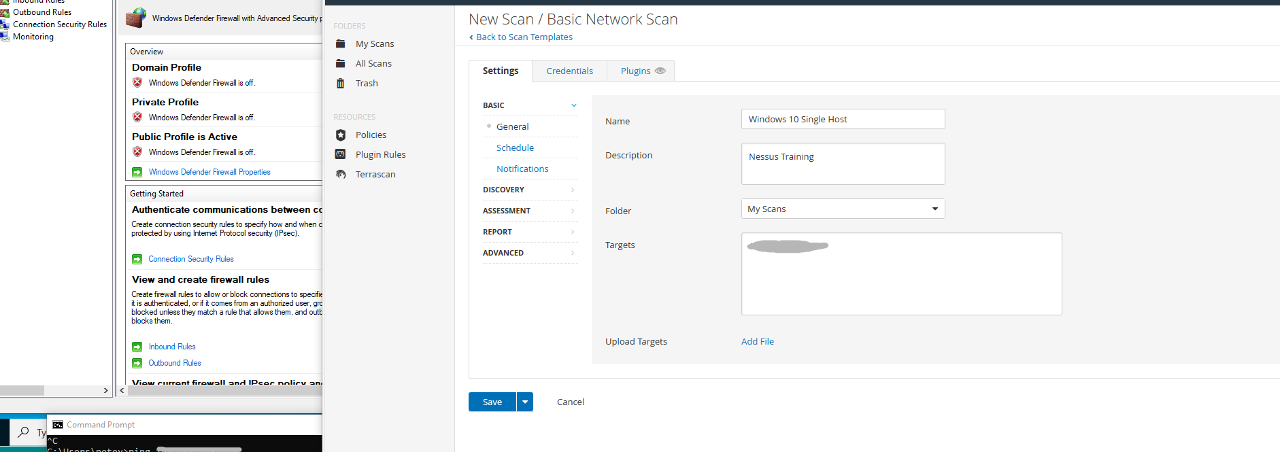Viewport: 1280px width, 452px height.
Task: Click the firewall tree horizontal scrollbar thumb
Action: coord(22,391)
